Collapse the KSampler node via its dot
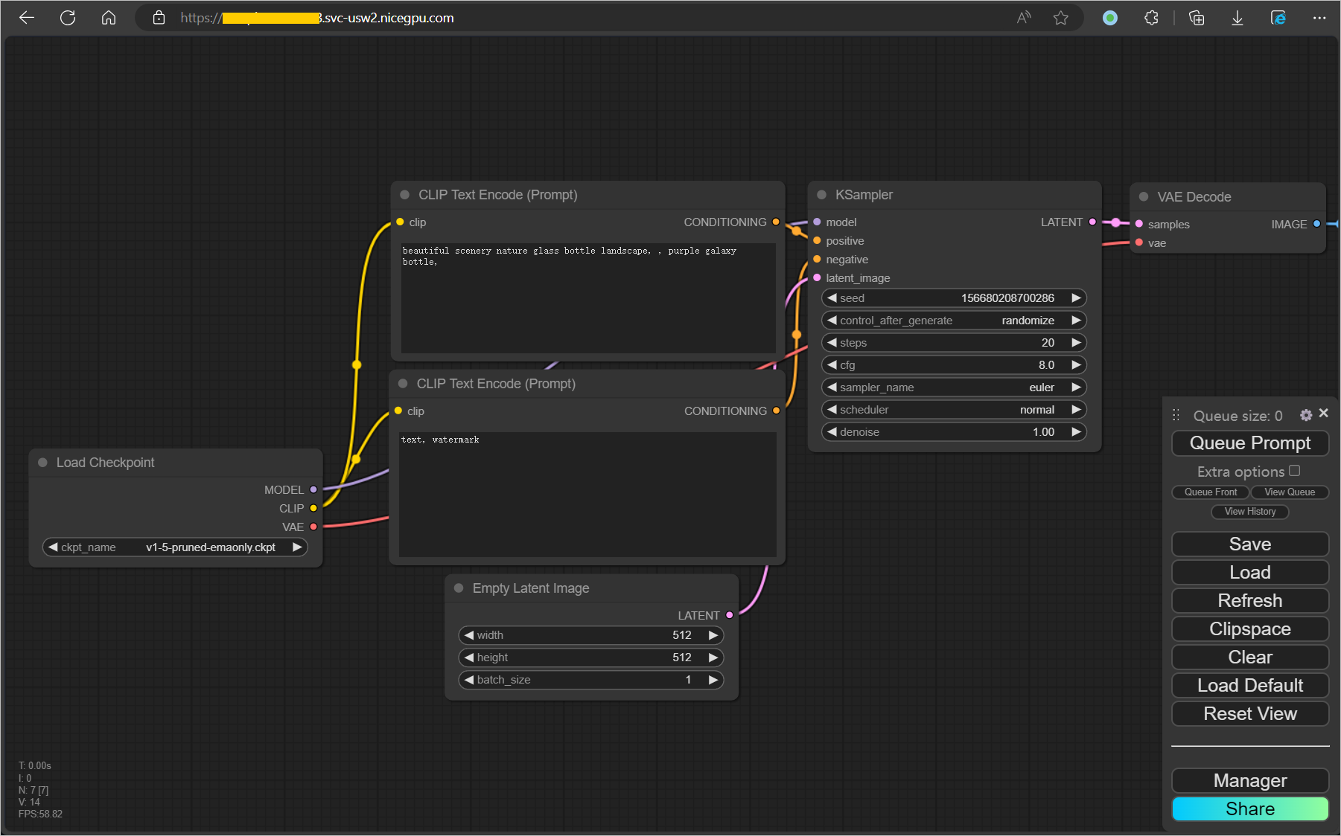This screenshot has height=836, width=1341. [822, 195]
